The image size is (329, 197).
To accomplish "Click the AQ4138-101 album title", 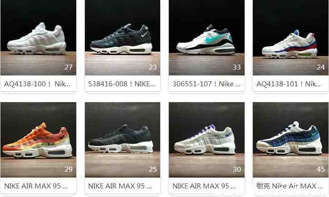I will click(289, 84).
